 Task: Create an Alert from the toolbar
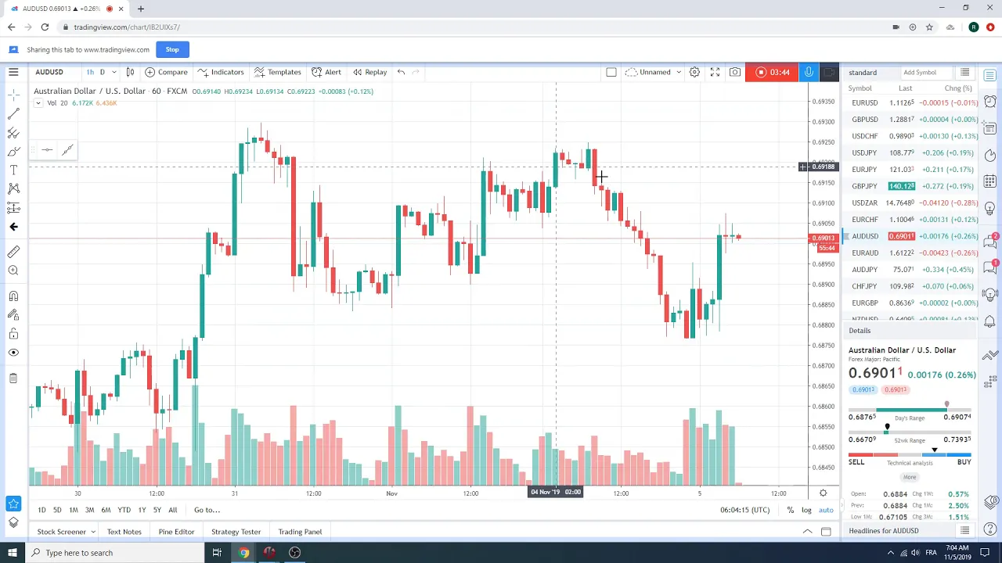click(x=326, y=72)
